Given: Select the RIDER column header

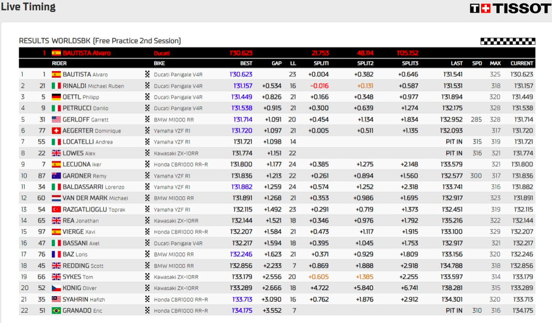Looking at the screenshot, I should [x=59, y=63].
